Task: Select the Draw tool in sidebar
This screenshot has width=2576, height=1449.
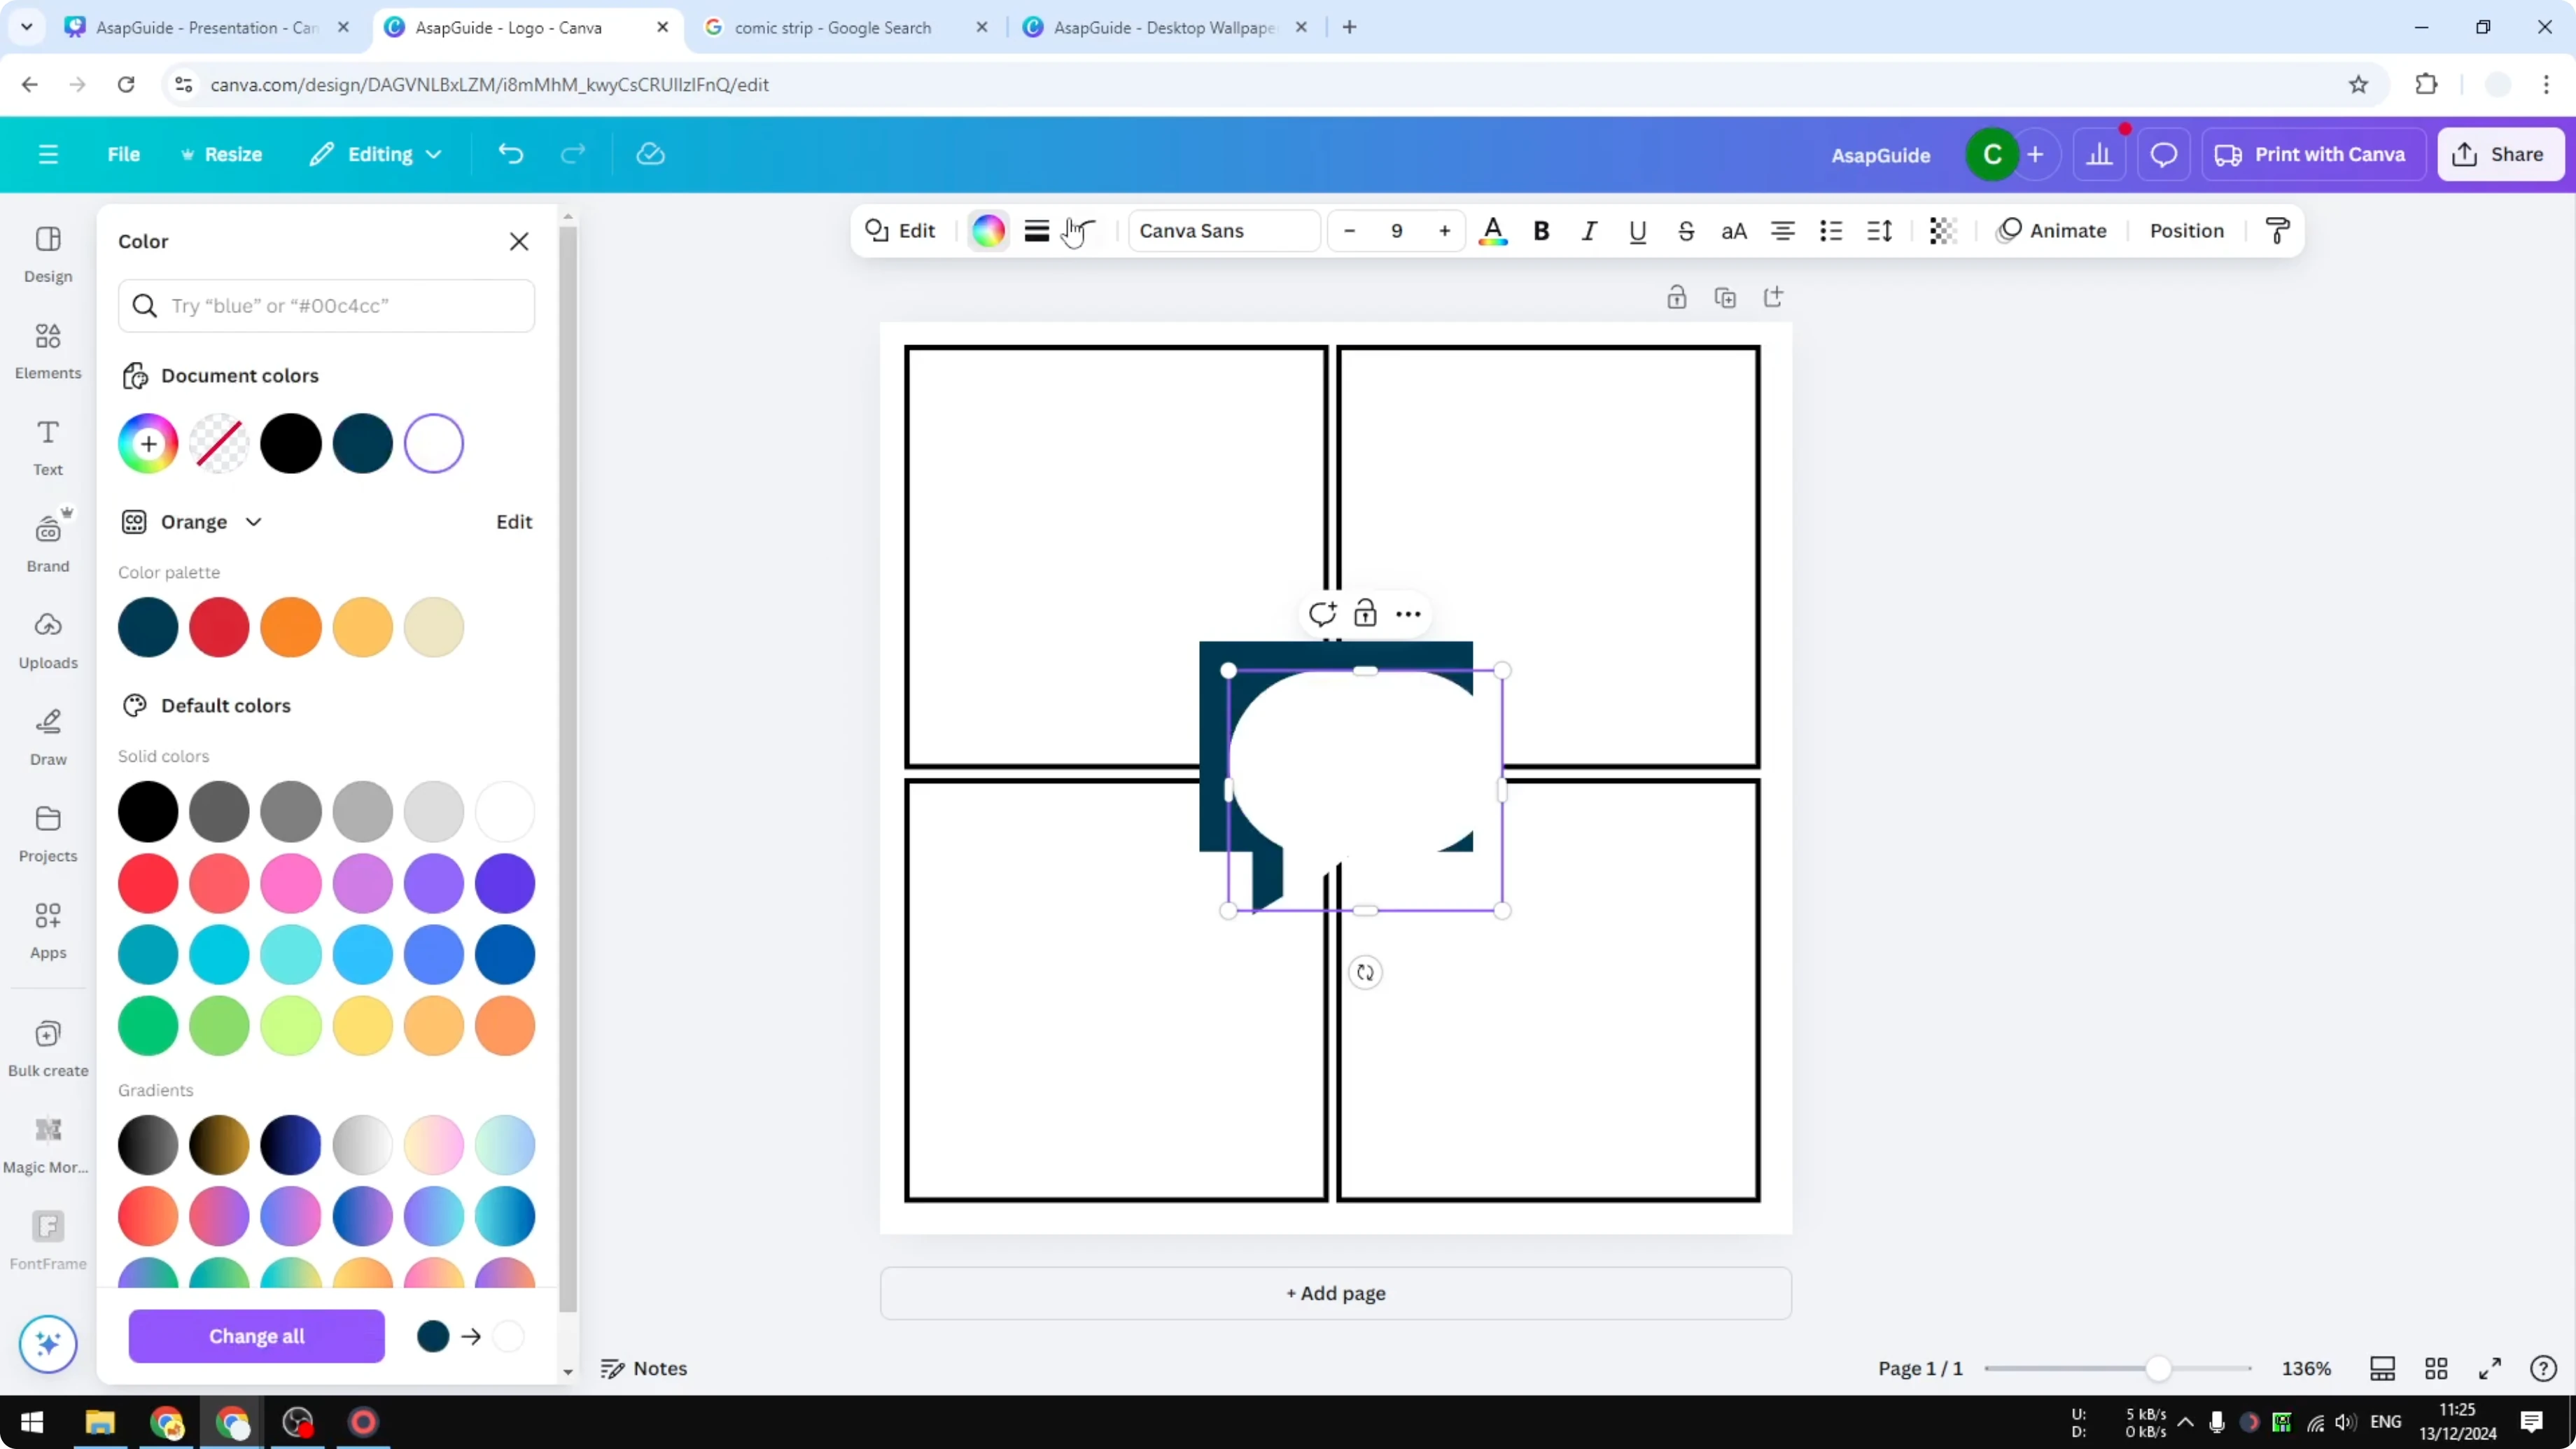Action: click(47, 737)
